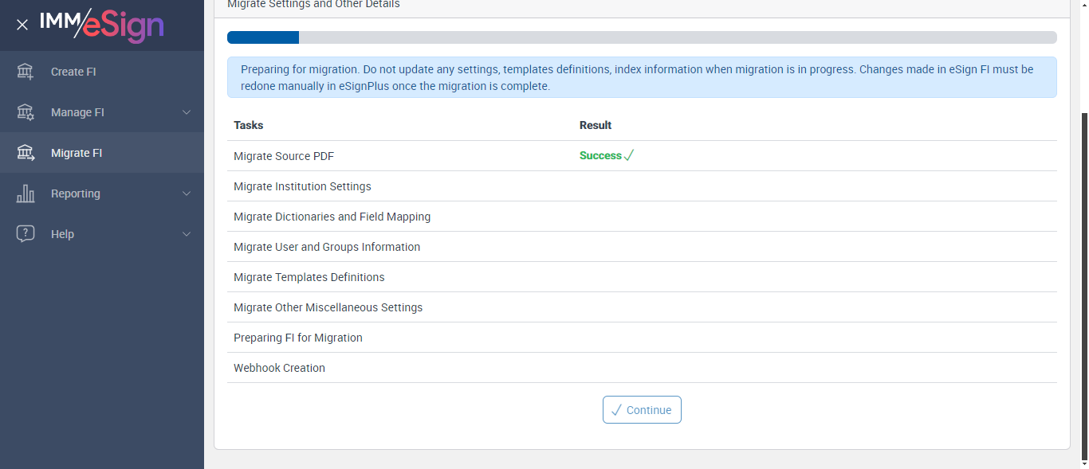This screenshot has height=469, width=1089.
Task: Select Migrate FI in the sidebar
Action: 77,153
